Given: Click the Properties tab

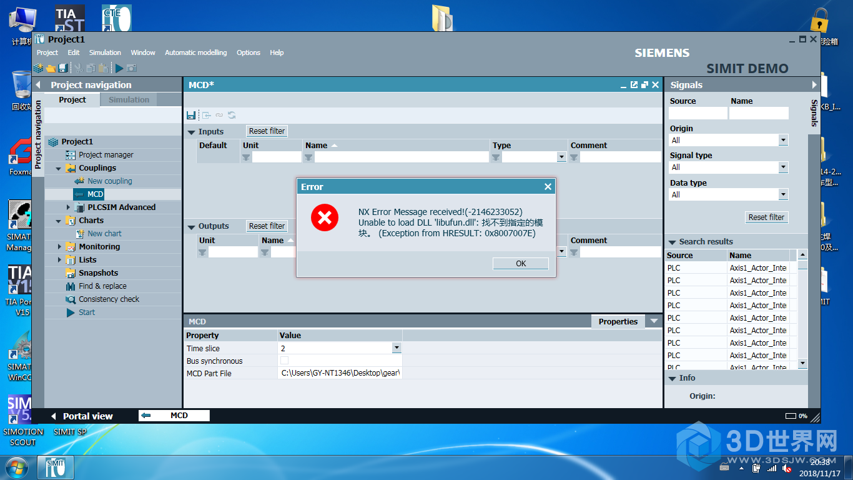Looking at the screenshot, I should point(618,322).
